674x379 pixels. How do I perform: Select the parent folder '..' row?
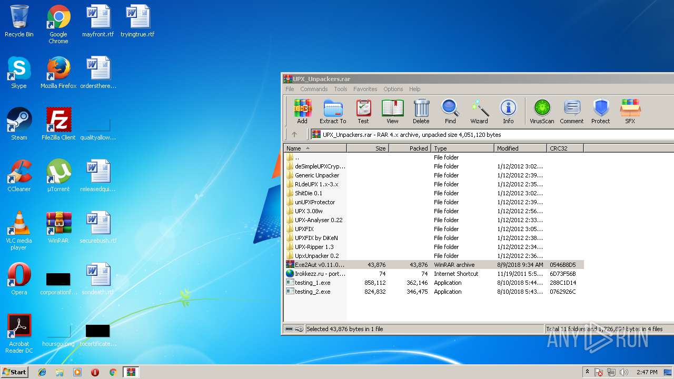[x=433, y=157]
